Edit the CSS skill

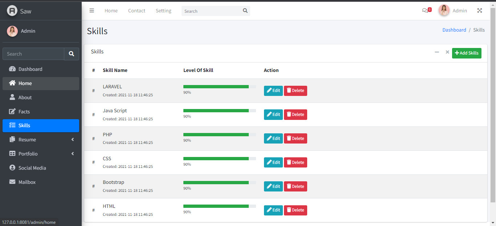[x=273, y=162]
